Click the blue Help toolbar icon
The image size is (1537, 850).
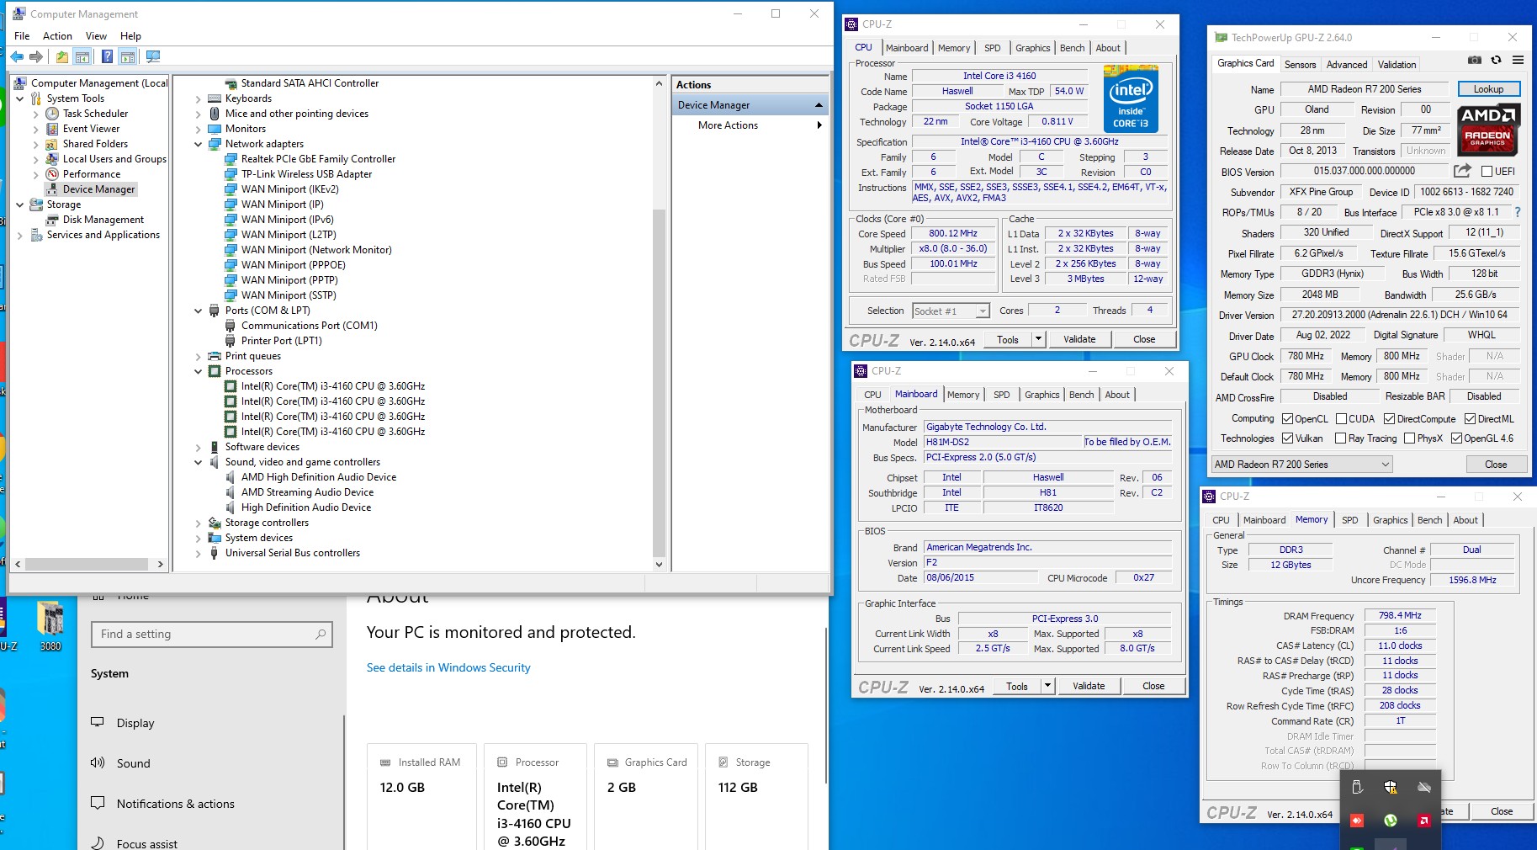coord(107,56)
